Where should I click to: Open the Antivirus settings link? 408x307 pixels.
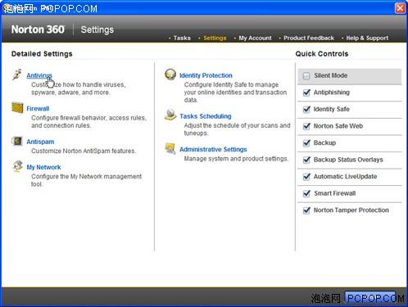[39, 75]
